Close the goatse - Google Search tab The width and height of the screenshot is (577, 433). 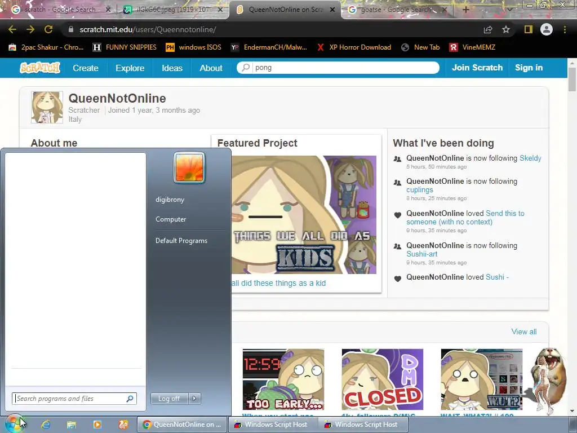(x=444, y=10)
